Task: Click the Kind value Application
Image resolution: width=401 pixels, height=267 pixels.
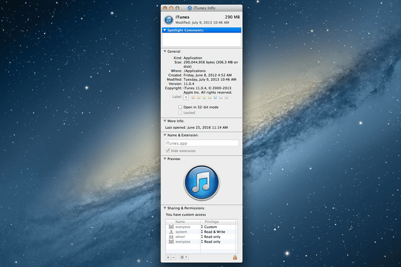Action: (x=193, y=58)
